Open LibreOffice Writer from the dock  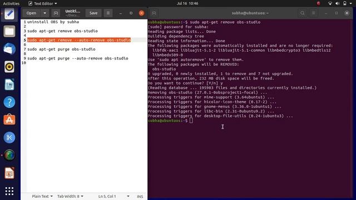click(x=9, y=84)
